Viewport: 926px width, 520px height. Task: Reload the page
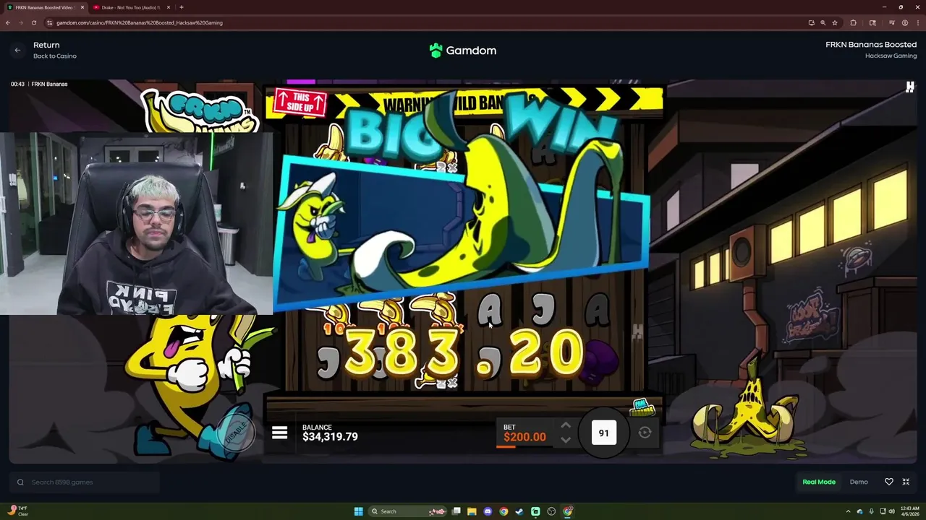pos(34,22)
